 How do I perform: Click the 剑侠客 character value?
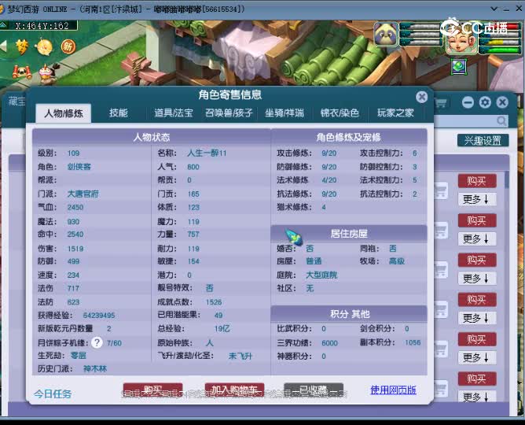click(x=79, y=167)
